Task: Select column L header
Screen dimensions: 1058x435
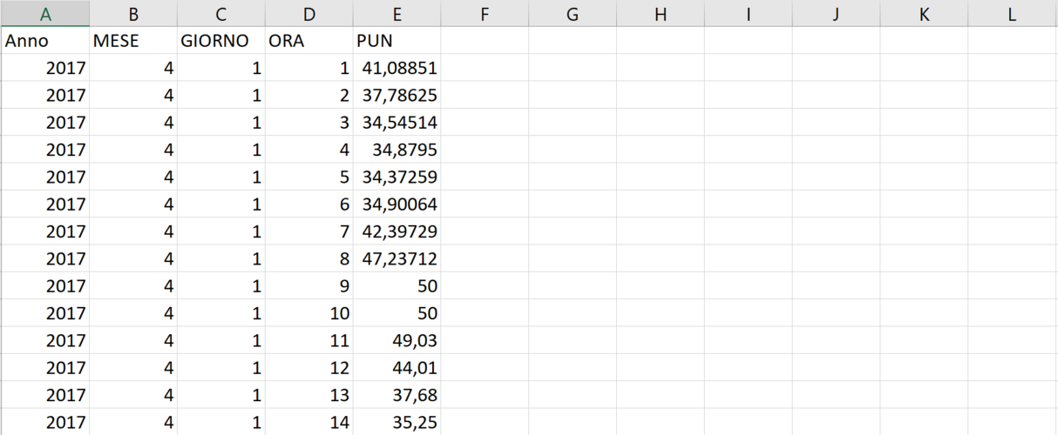Action: (x=1013, y=13)
